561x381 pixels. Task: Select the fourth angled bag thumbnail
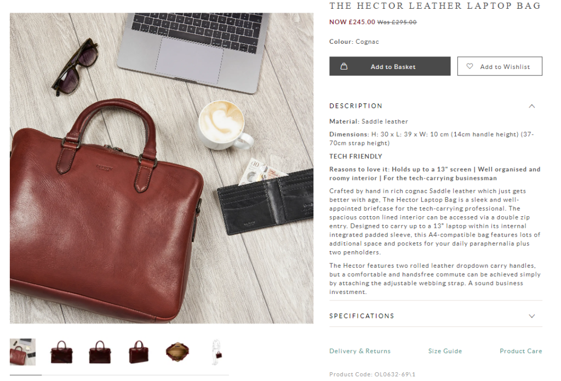point(139,352)
